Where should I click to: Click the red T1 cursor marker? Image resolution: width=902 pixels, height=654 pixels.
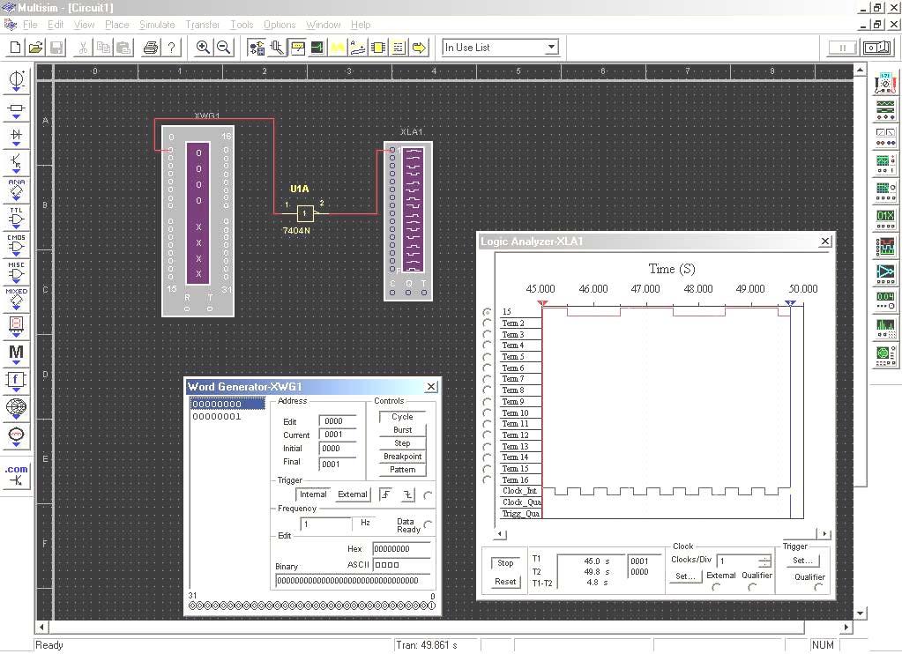pos(542,302)
